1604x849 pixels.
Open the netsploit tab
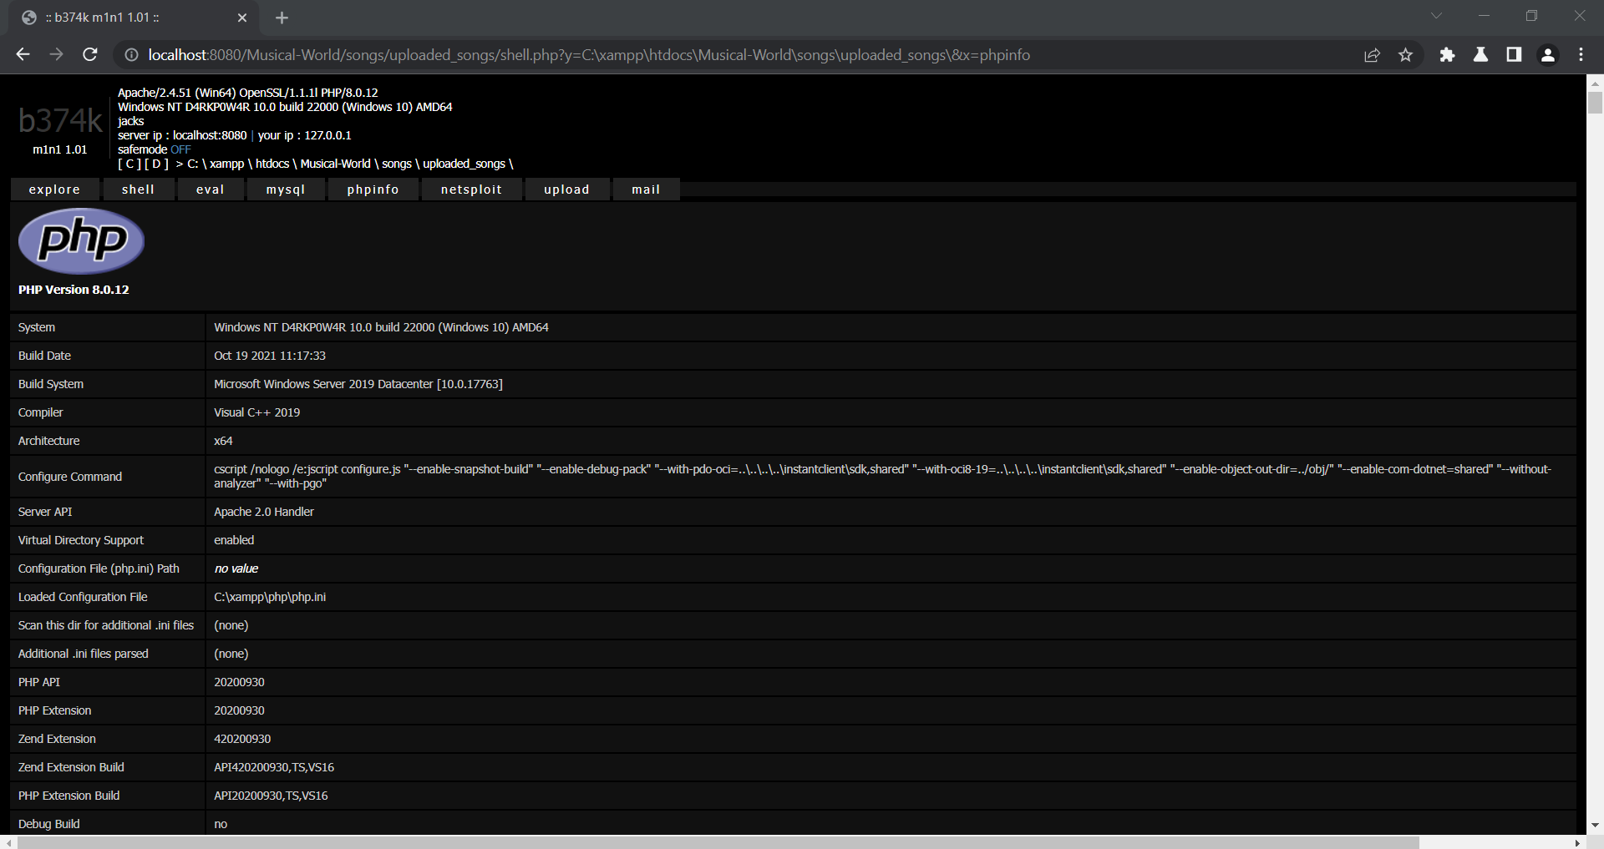click(x=471, y=190)
